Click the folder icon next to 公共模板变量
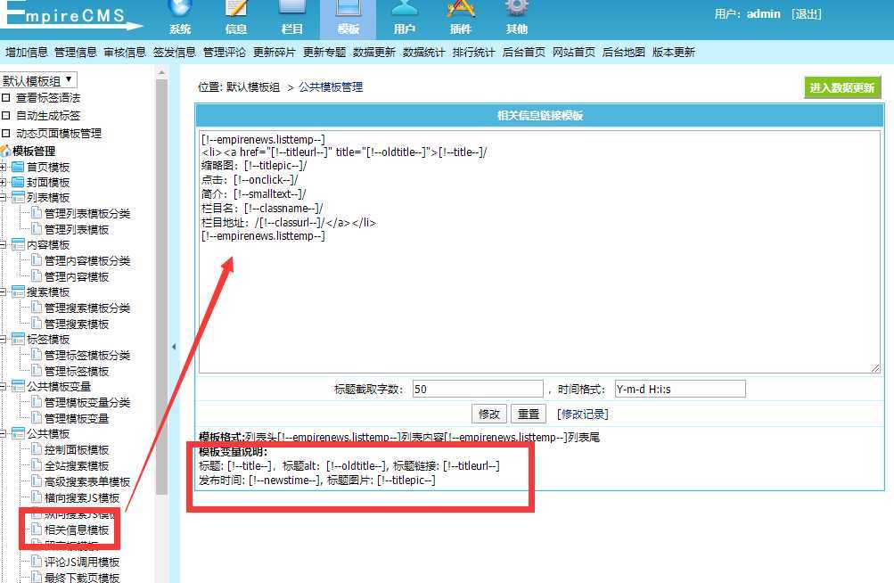The width and height of the screenshot is (894, 583). pyautogui.click(x=18, y=386)
